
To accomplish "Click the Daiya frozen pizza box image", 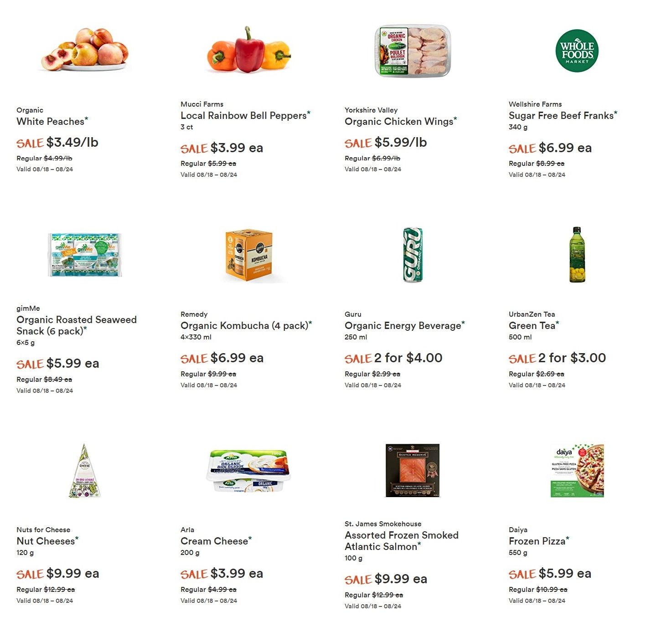I will (577, 470).
